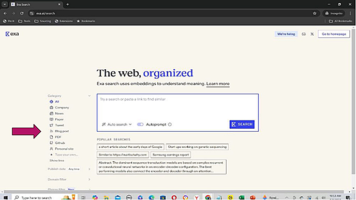
Task: Open Microsoft Edge from the taskbar
Action: coord(152,197)
